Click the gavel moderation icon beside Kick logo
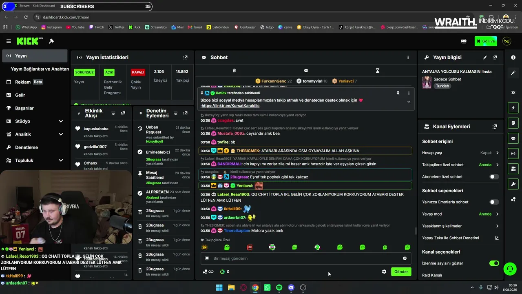This screenshot has width=522, height=294. pyautogui.click(x=51, y=41)
